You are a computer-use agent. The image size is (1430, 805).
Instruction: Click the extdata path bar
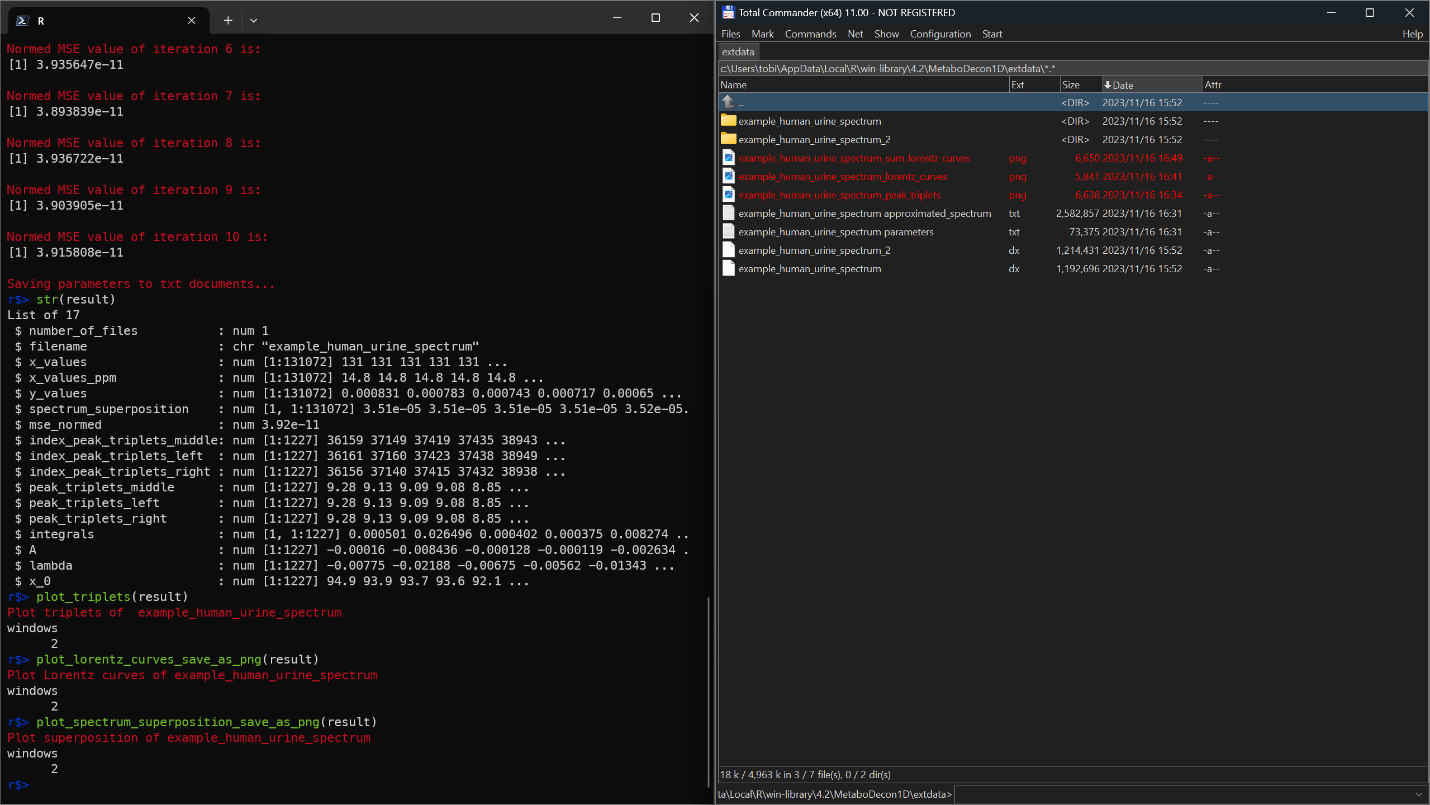coord(1073,69)
